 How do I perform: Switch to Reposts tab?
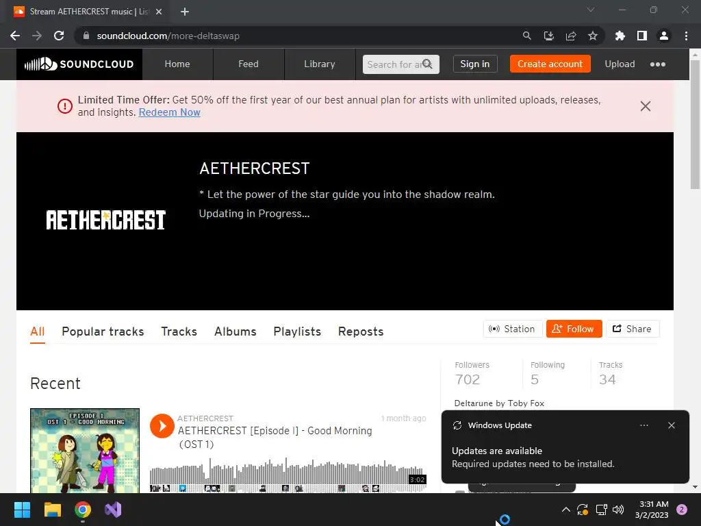coord(361,331)
